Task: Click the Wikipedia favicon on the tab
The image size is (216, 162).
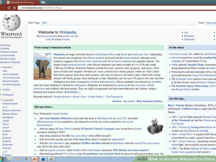Action: point(8,2)
